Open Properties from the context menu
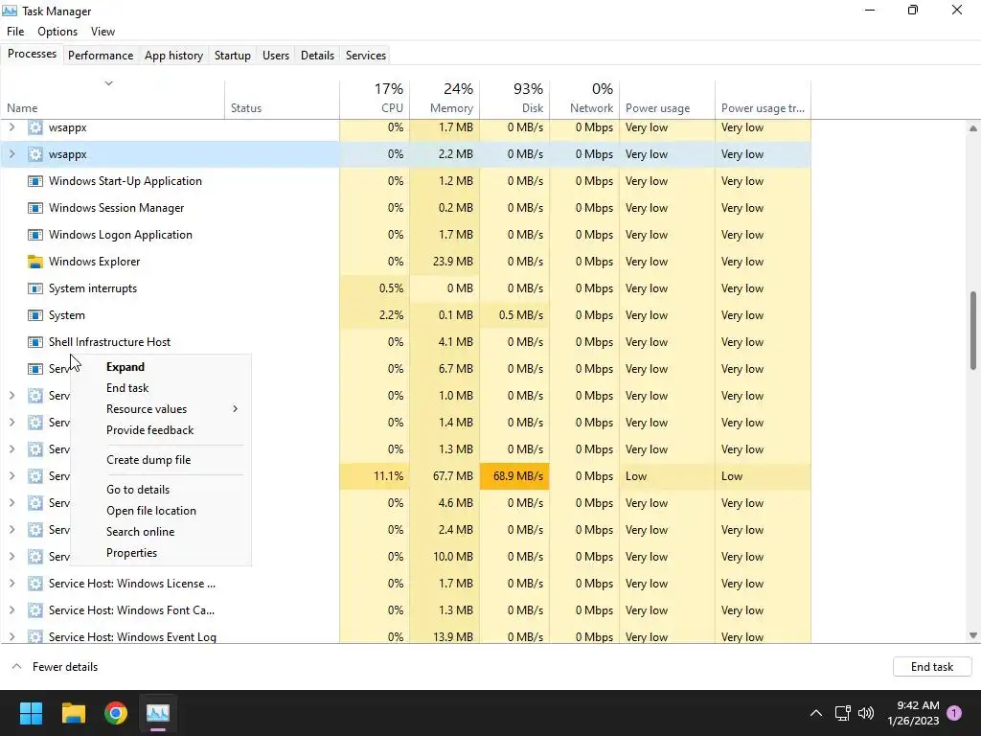This screenshot has height=736, width=981. pos(161,553)
